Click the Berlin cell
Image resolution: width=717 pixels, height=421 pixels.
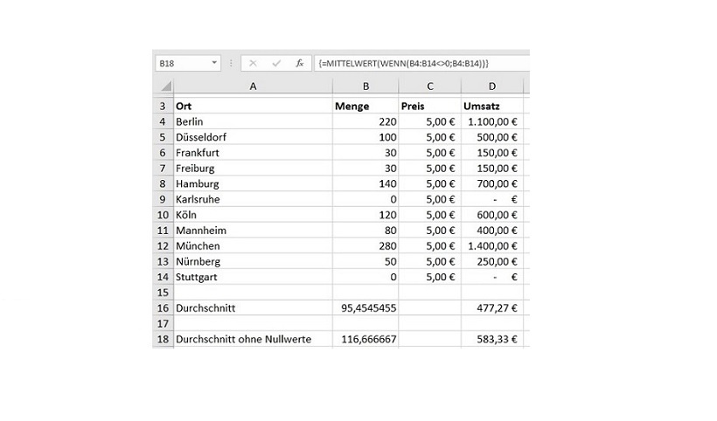tap(253, 121)
